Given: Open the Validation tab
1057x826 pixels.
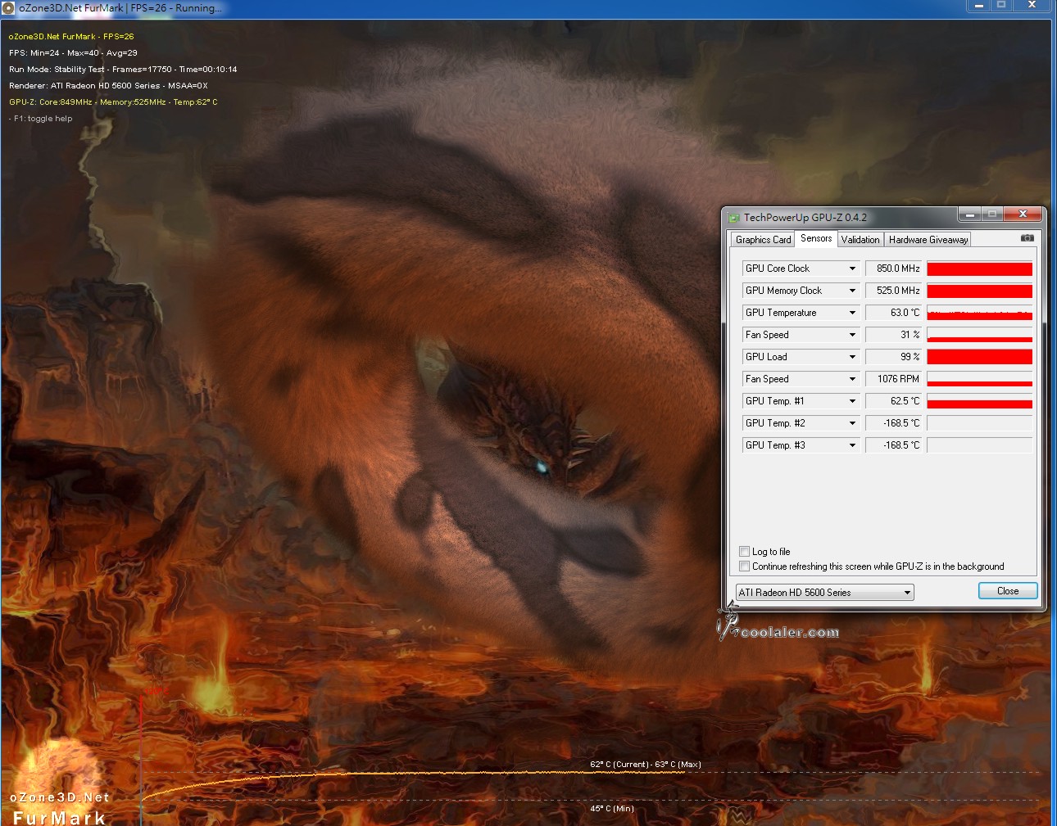Looking at the screenshot, I should point(860,240).
